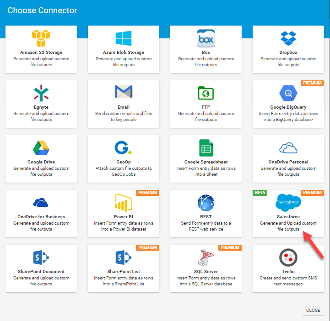Click PREMIUM badge on Google BigQuery
Image resolution: width=330 pixels, height=321 pixels.
312,83
